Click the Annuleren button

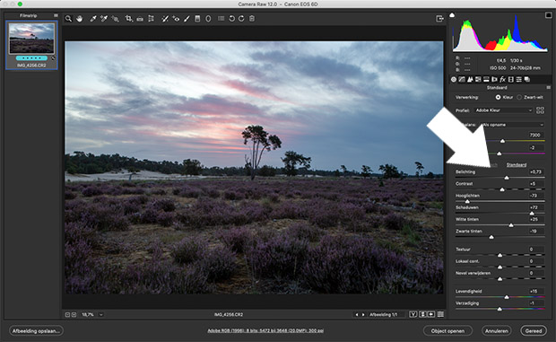tap(497, 331)
